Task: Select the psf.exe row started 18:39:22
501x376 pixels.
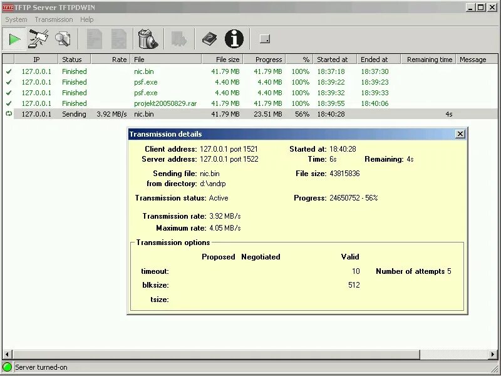Action: 250,82
